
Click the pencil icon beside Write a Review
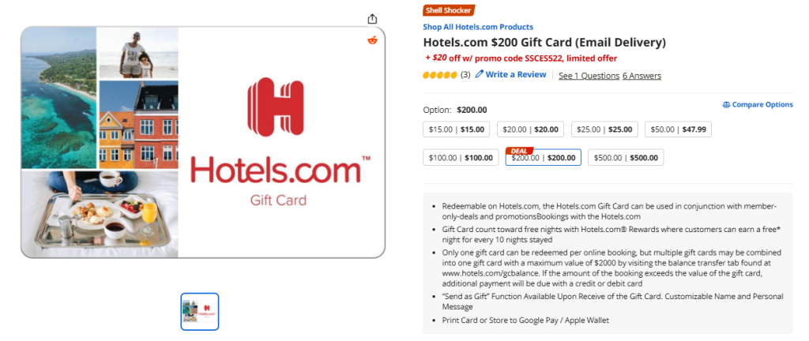click(480, 74)
